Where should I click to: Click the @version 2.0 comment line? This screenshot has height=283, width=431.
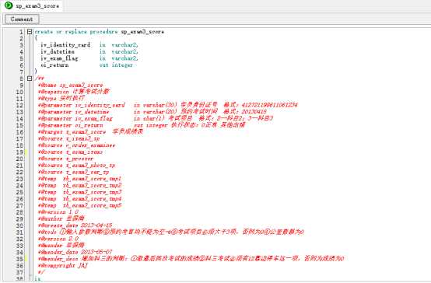[x=58, y=239]
